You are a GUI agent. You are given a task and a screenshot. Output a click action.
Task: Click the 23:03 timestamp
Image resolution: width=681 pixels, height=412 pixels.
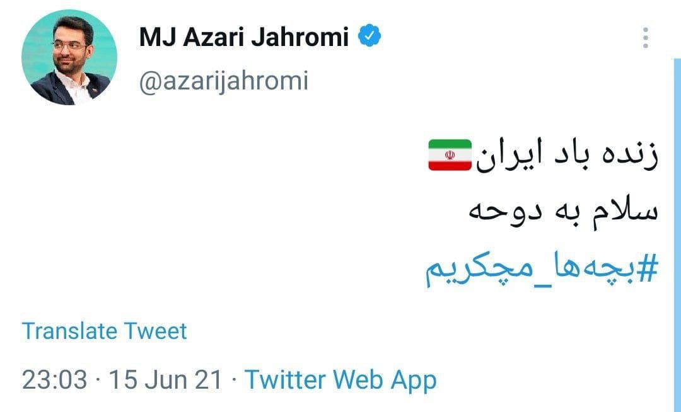pos(54,380)
